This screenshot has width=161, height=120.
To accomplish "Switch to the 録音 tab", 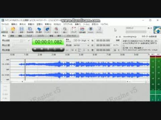I will (12, 36).
